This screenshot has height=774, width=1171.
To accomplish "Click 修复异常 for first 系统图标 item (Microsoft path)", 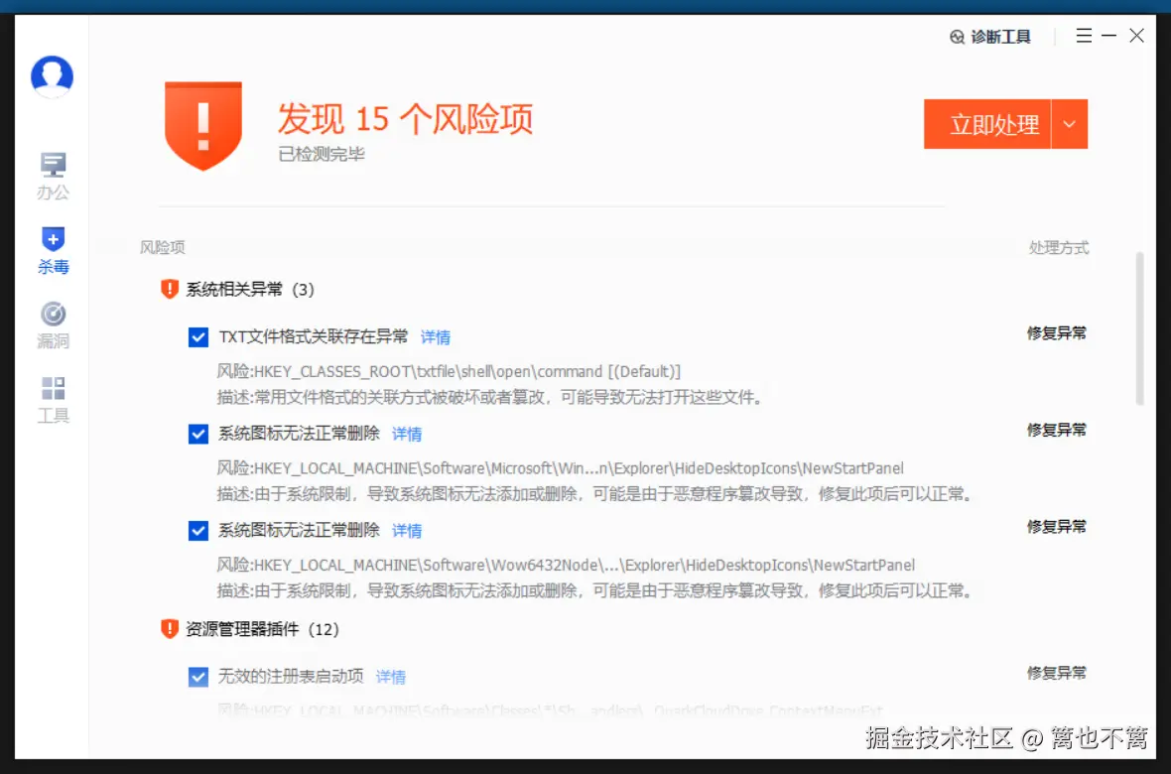I will click(1056, 430).
